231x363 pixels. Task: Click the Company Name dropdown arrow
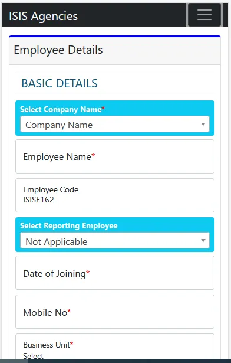[203, 125]
